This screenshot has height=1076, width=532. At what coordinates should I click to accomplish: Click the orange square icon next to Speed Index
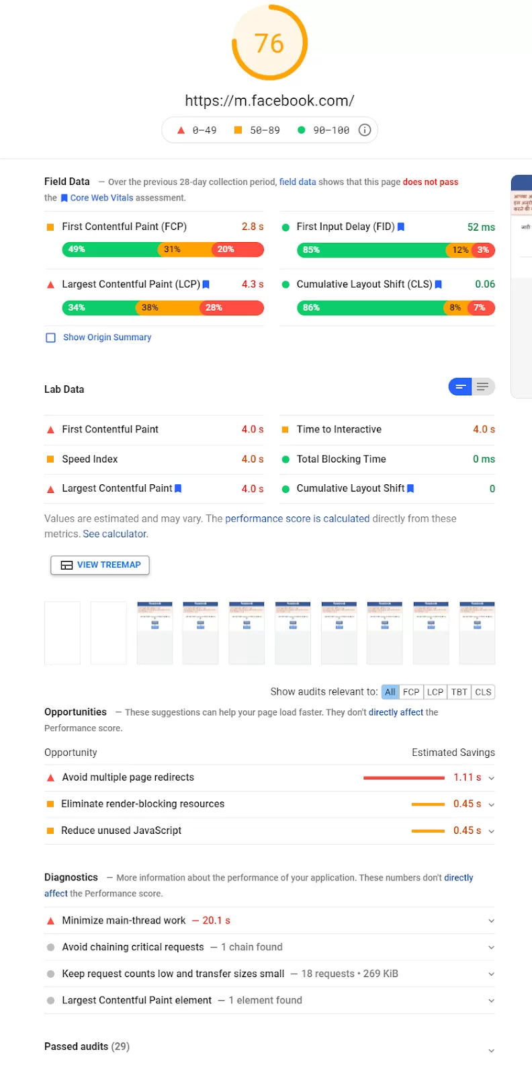click(x=50, y=459)
